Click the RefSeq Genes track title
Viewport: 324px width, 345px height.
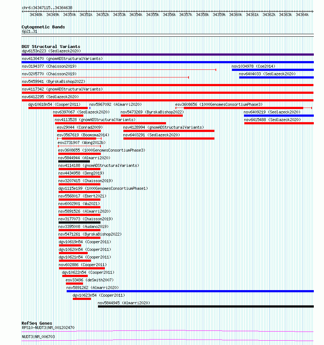click(37, 323)
